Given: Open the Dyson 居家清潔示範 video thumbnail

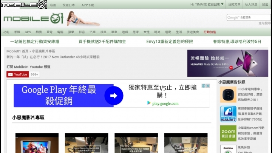Looking at the screenshot, I should click(x=136, y=143).
